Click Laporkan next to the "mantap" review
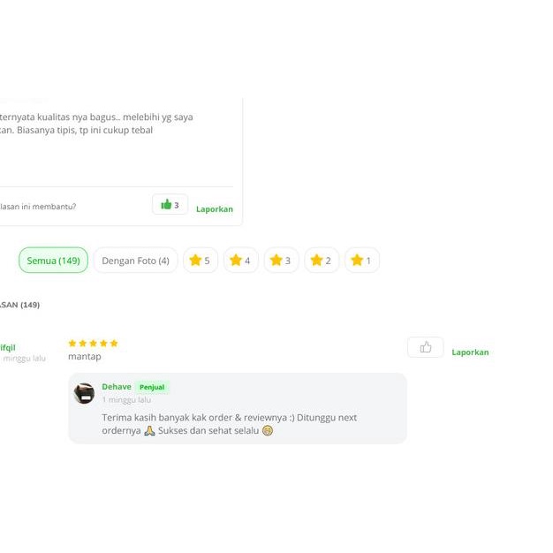This screenshot has height=553, width=553. click(470, 352)
